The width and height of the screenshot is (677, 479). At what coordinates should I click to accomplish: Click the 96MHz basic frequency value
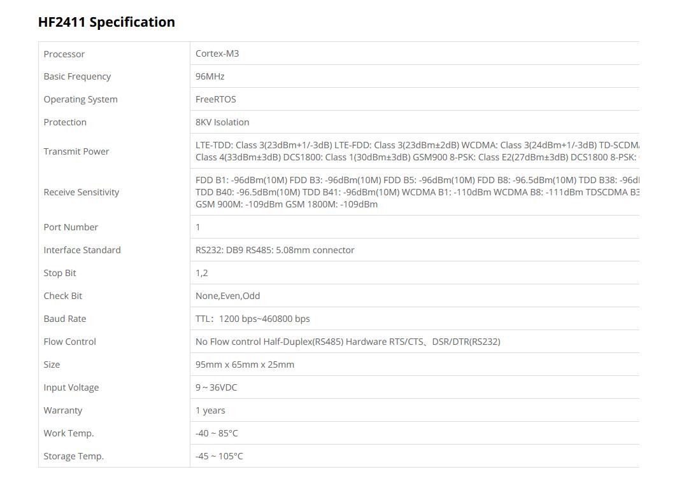(x=210, y=76)
